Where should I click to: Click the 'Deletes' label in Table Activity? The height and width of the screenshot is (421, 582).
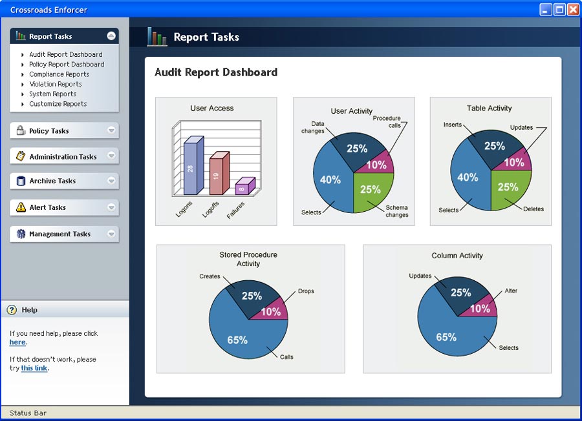[533, 209]
